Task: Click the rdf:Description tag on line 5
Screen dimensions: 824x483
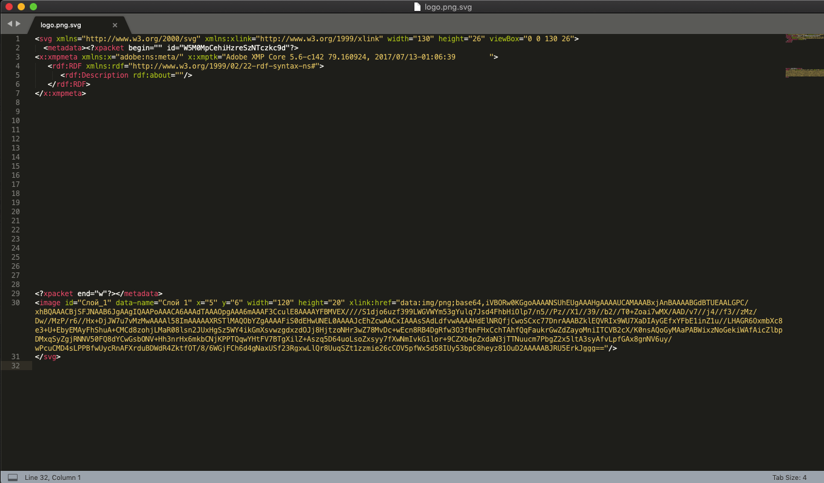Action: click(x=96, y=75)
